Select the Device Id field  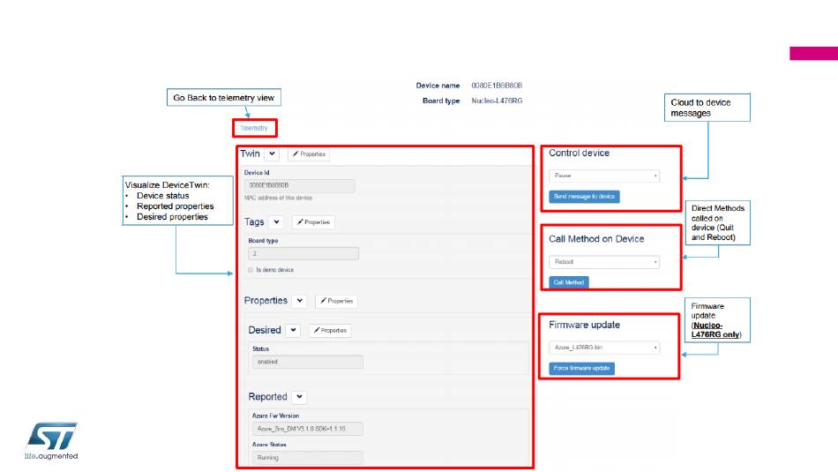coord(299,185)
